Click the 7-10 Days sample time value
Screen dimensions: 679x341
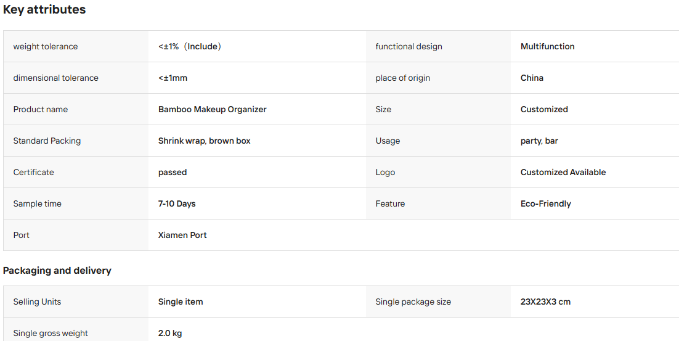(177, 203)
